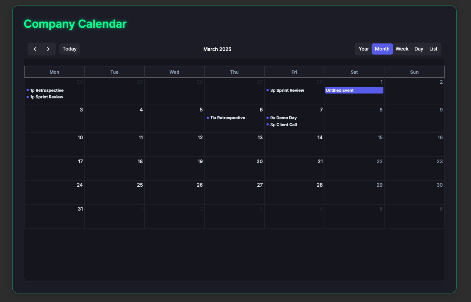Image resolution: width=471 pixels, height=302 pixels.
Task: Click the event dot beside 3p Client Call
Action: click(267, 125)
